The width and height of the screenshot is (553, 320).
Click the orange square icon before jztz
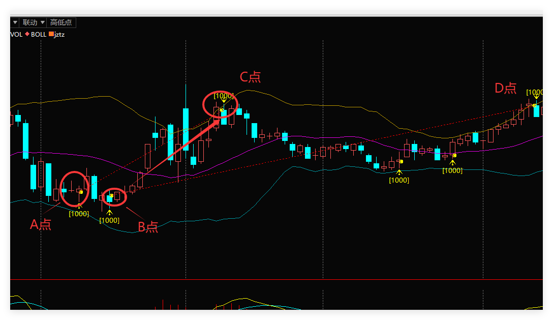[51, 35]
